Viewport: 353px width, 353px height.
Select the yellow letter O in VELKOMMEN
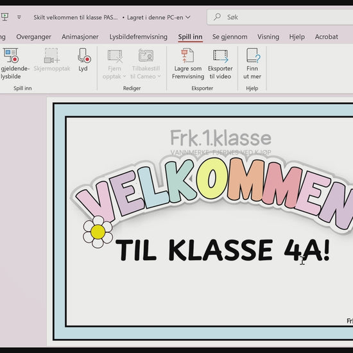(212, 178)
